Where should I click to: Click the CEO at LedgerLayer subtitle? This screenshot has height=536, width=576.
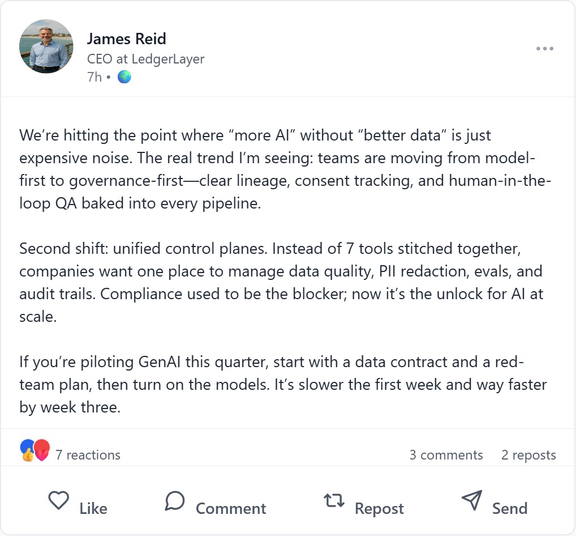[145, 58]
